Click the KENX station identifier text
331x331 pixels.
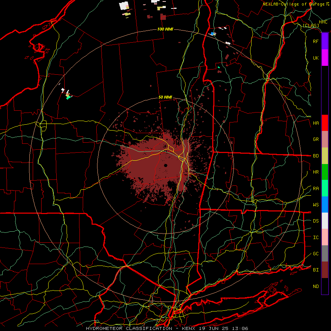click(x=189, y=328)
